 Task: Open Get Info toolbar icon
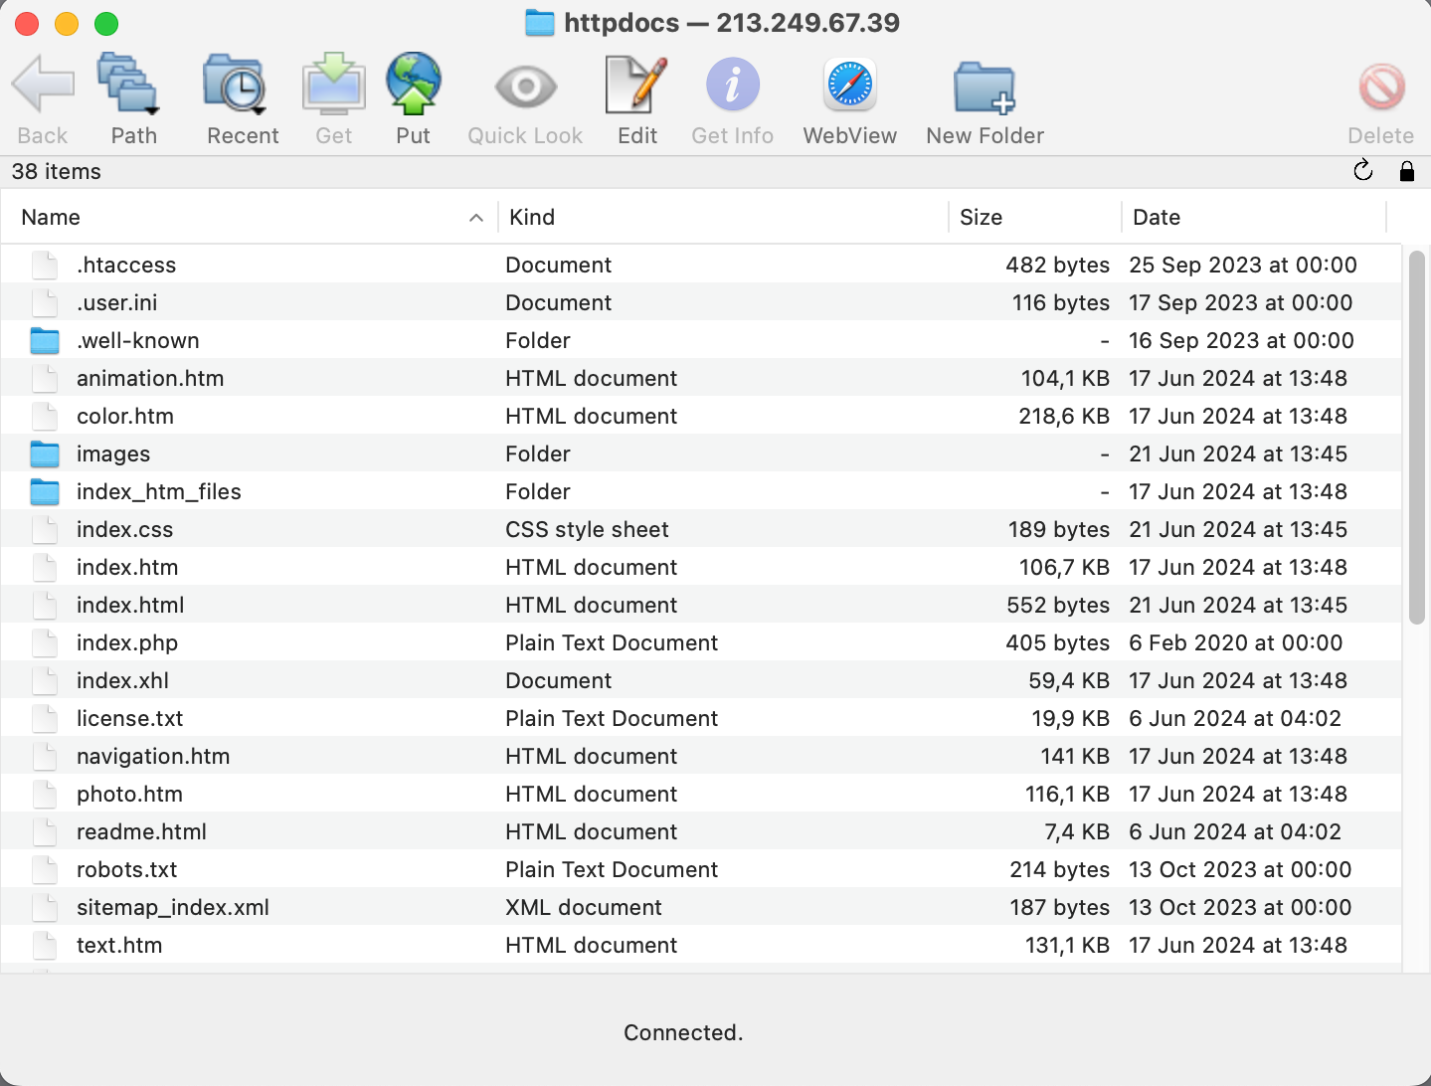[732, 86]
